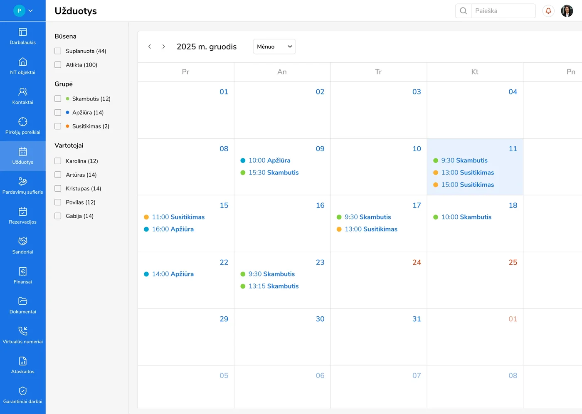Tick the Karolina user checkbox

[58, 161]
